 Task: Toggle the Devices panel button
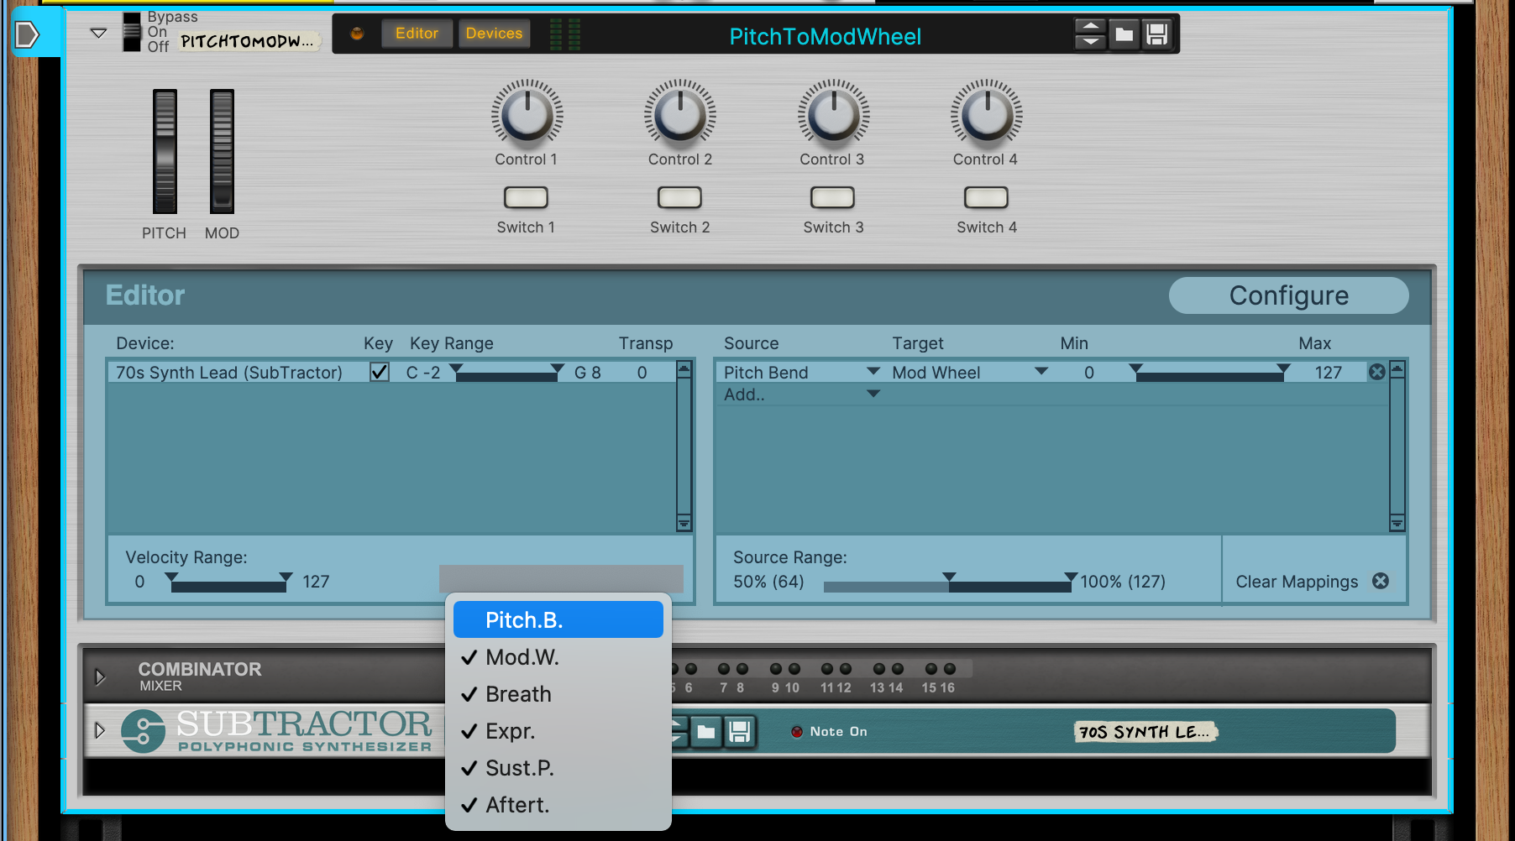click(494, 34)
